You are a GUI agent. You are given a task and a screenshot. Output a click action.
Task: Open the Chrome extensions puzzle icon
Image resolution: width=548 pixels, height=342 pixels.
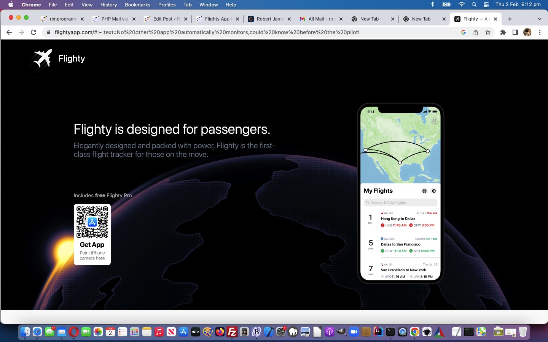pos(503,32)
